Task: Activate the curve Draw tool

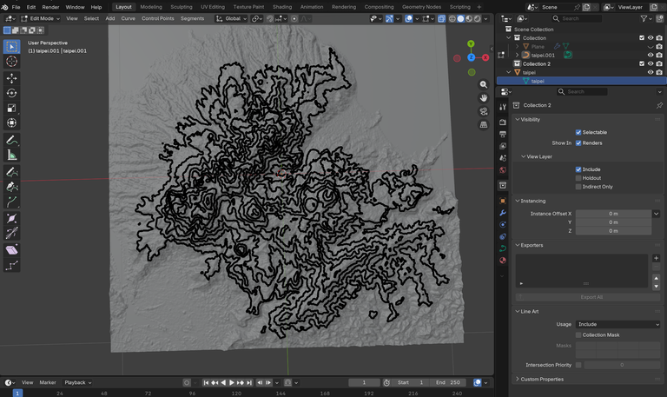Action: click(11, 172)
